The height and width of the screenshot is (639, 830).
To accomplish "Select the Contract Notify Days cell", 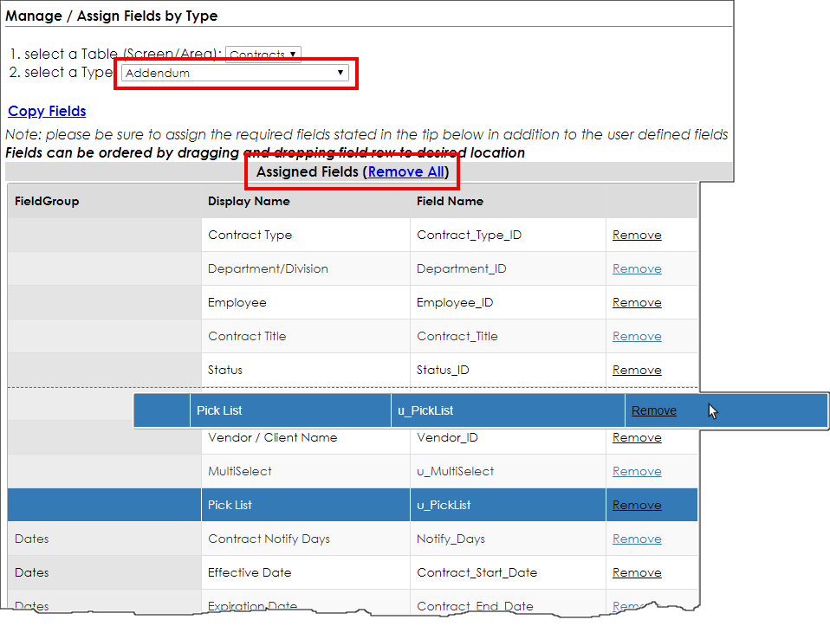I will click(x=306, y=539).
